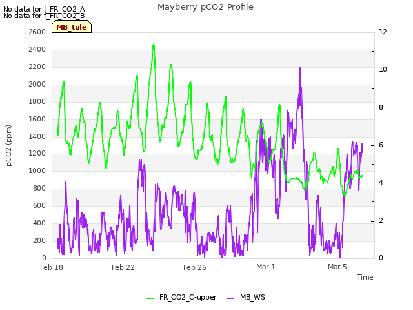Screen dimensions: 413x310
Task: Click the 4 right-axis value
Action: (x=381, y=182)
